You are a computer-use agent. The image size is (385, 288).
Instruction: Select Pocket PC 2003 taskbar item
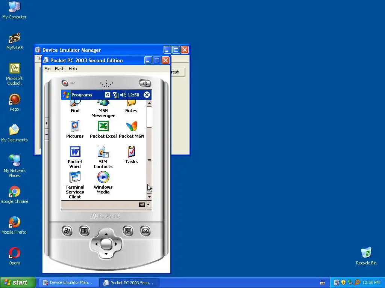tap(129, 283)
